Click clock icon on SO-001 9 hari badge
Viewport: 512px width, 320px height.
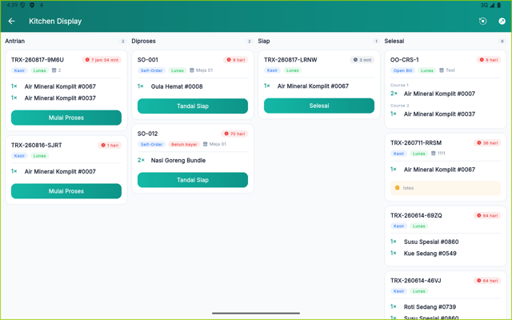coord(229,60)
